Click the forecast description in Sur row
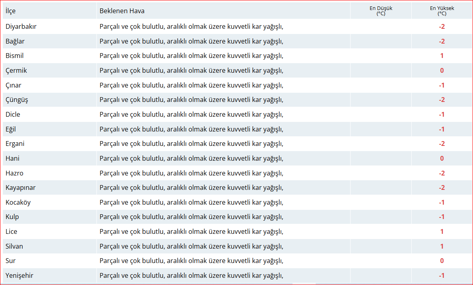 coord(191,261)
